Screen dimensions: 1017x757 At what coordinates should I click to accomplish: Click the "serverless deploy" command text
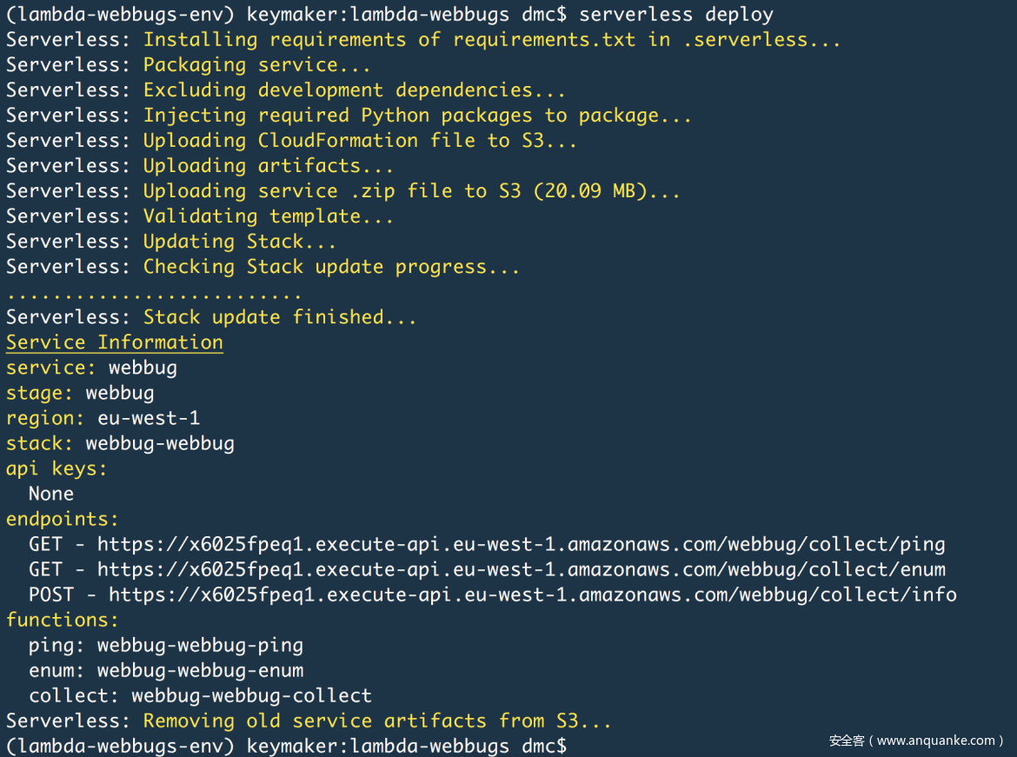(675, 15)
